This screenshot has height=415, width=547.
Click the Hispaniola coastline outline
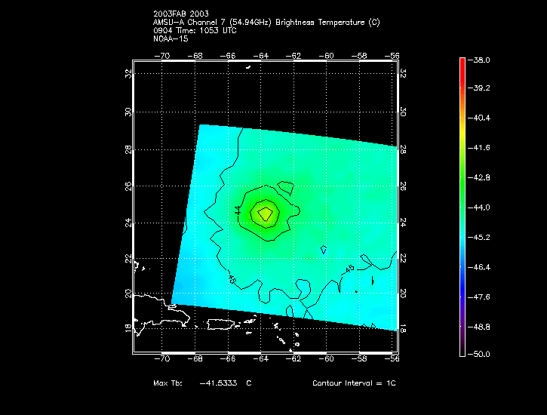161,314
